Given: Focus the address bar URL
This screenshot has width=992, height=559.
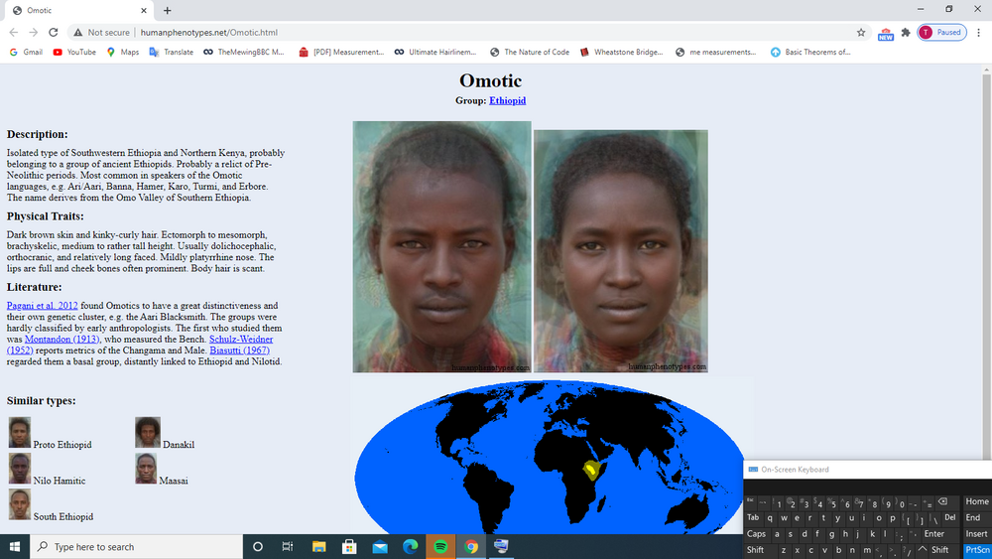Looking at the screenshot, I should tap(208, 33).
